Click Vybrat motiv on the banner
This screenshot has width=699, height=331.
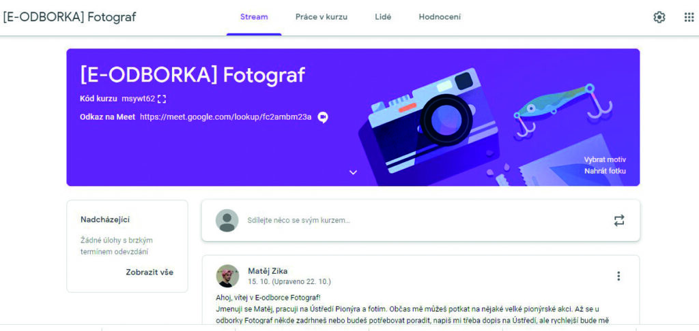pos(605,160)
